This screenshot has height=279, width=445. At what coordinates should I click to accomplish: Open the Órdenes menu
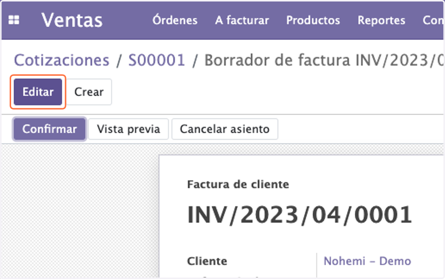click(x=175, y=20)
